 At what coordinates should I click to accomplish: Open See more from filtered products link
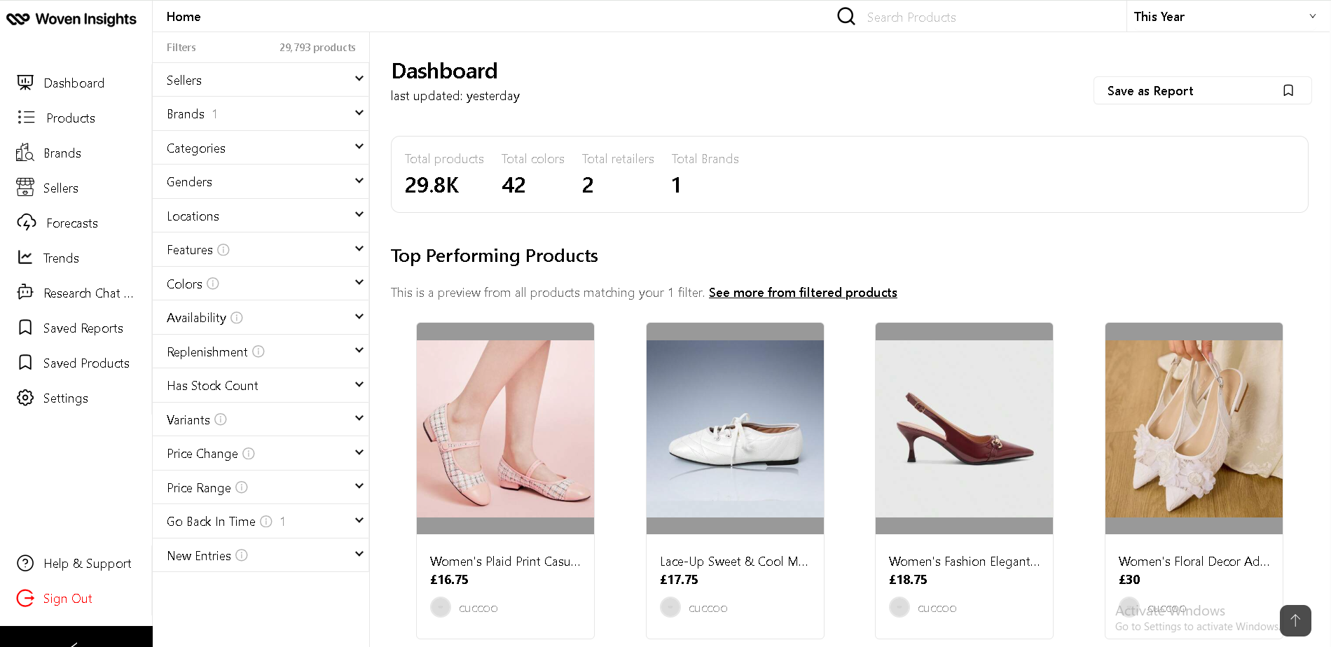pyautogui.click(x=803, y=293)
